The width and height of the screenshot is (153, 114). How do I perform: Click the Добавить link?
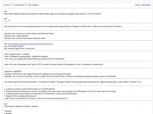146,5
